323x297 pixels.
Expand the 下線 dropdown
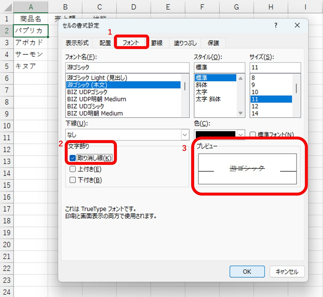[x=185, y=135]
